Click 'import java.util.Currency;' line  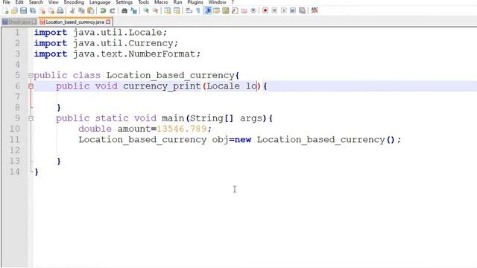pos(106,43)
